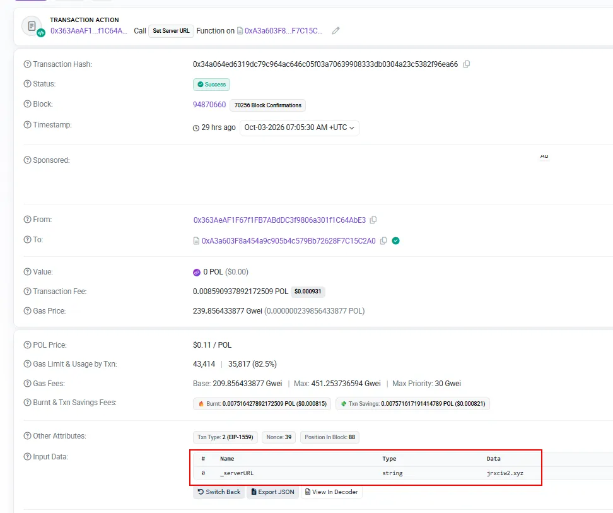Click Export JSON button
Viewport: 613px width, 513px height.
[273, 492]
